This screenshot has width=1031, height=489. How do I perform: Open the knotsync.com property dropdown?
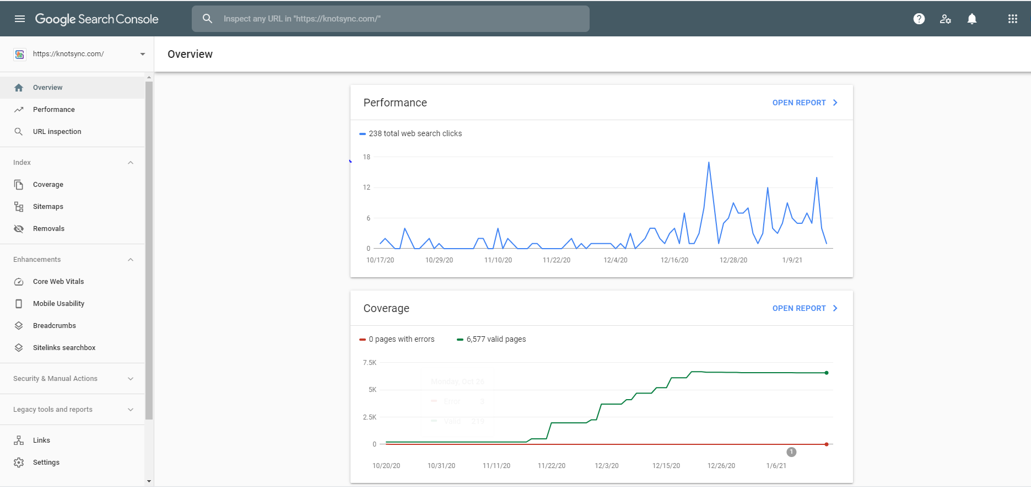coord(81,54)
